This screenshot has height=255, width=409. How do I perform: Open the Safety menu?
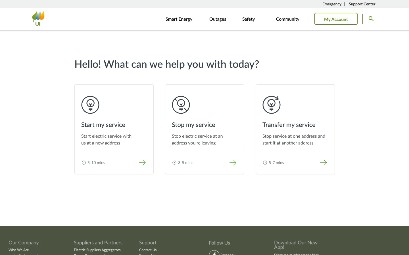[249, 19]
